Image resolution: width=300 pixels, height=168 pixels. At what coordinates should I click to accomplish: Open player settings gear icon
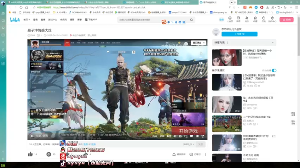180,136
